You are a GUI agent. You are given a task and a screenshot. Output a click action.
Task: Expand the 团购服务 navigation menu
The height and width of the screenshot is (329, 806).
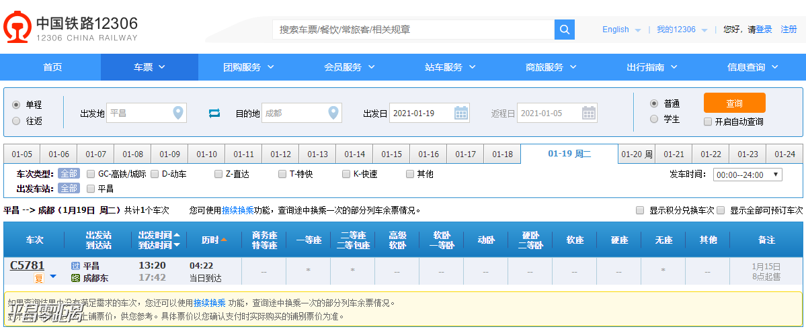[x=249, y=67]
